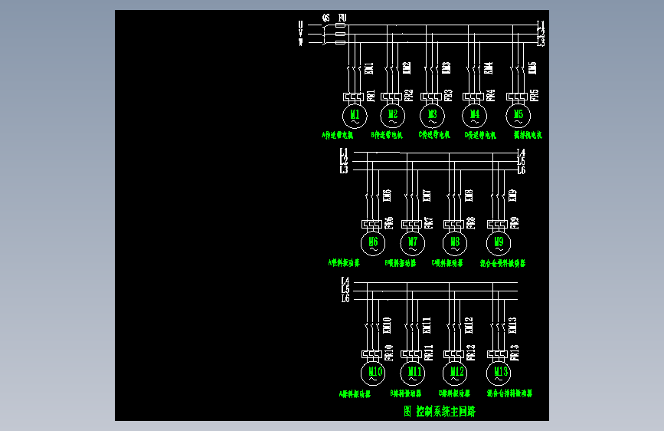Click the QS label text

[326, 18]
